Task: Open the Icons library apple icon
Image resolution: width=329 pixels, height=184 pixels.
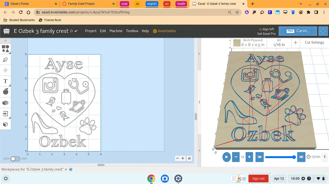Action: [5, 92]
